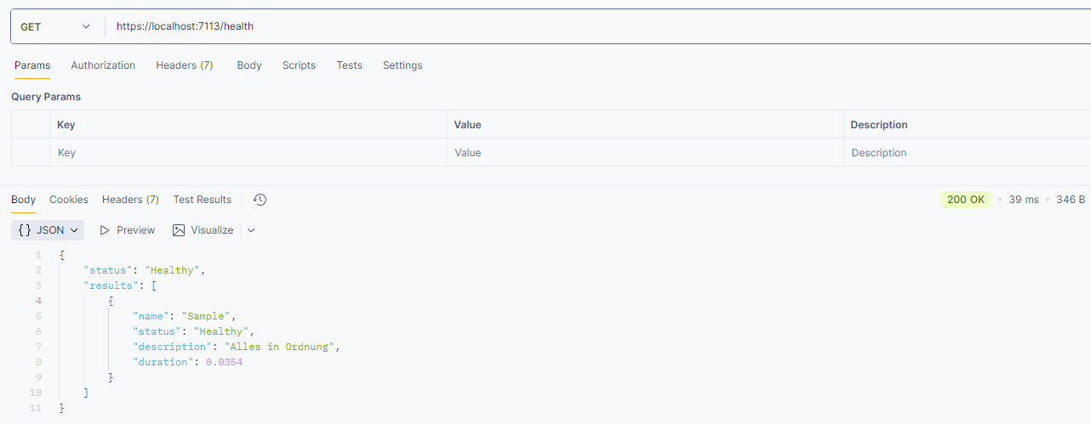Image resolution: width=1091 pixels, height=424 pixels.
Task: Go to the Tests tab
Action: (349, 65)
